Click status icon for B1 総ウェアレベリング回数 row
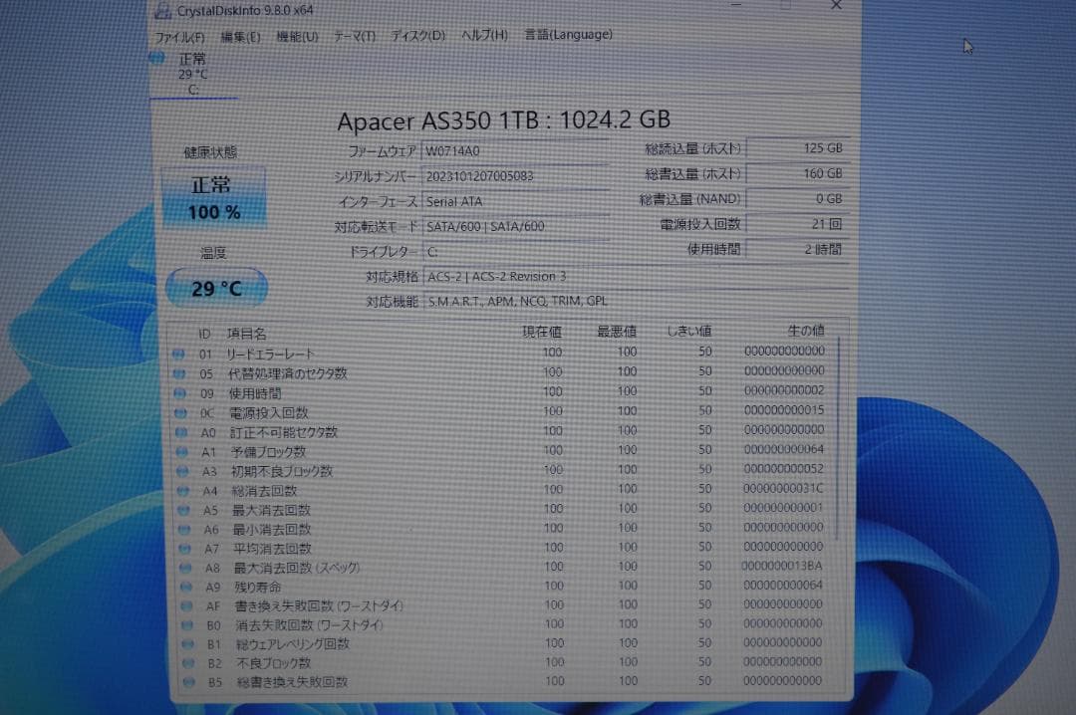Screen dimensions: 1076x715 (188, 645)
